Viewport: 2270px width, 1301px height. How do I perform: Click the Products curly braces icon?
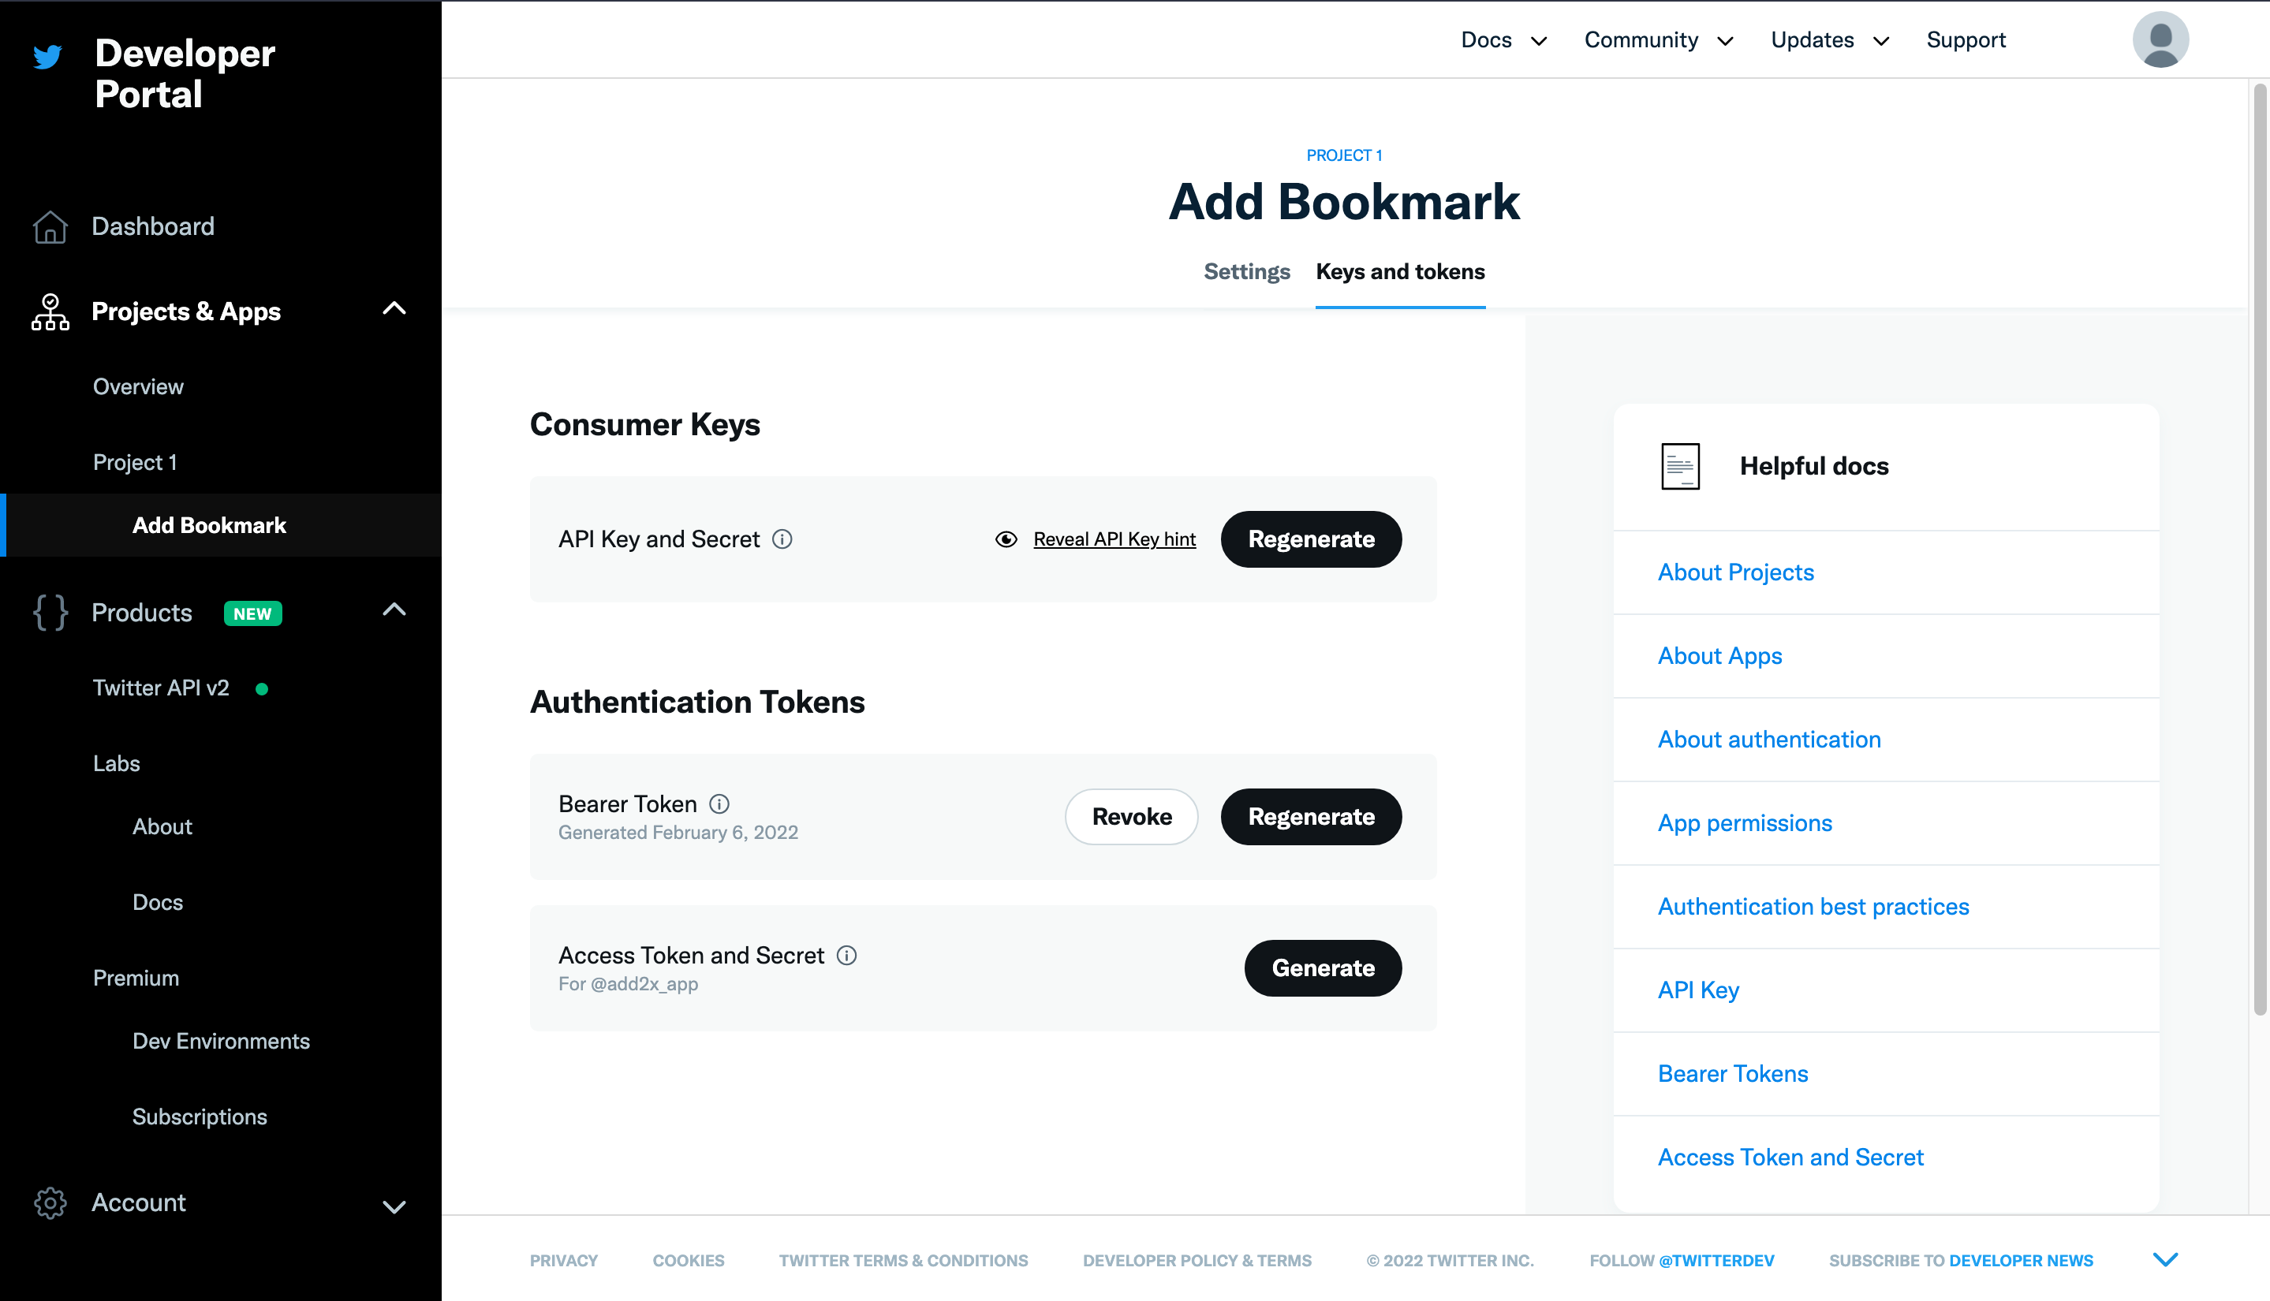point(50,613)
